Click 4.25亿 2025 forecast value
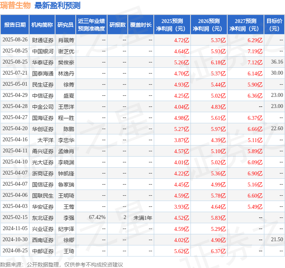 (x=181, y=96)
